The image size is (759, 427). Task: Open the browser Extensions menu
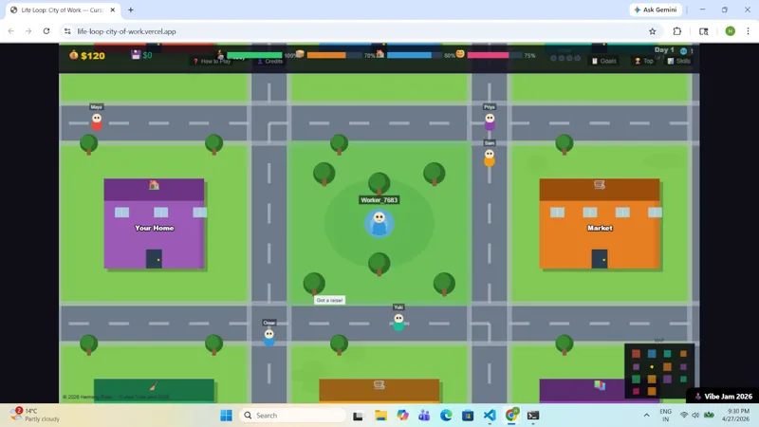pos(677,31)
